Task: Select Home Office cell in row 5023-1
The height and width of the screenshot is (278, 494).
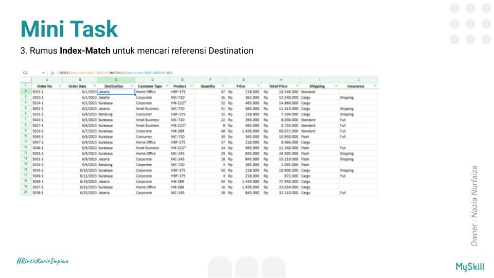Action: (x=152, y=92)
